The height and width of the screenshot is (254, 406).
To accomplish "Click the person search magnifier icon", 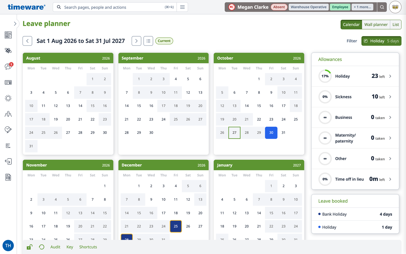I will [382, 7].
